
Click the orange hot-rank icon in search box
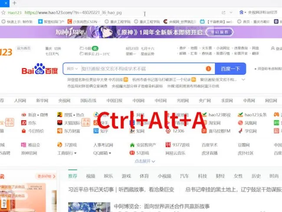(x=208, y=69)
